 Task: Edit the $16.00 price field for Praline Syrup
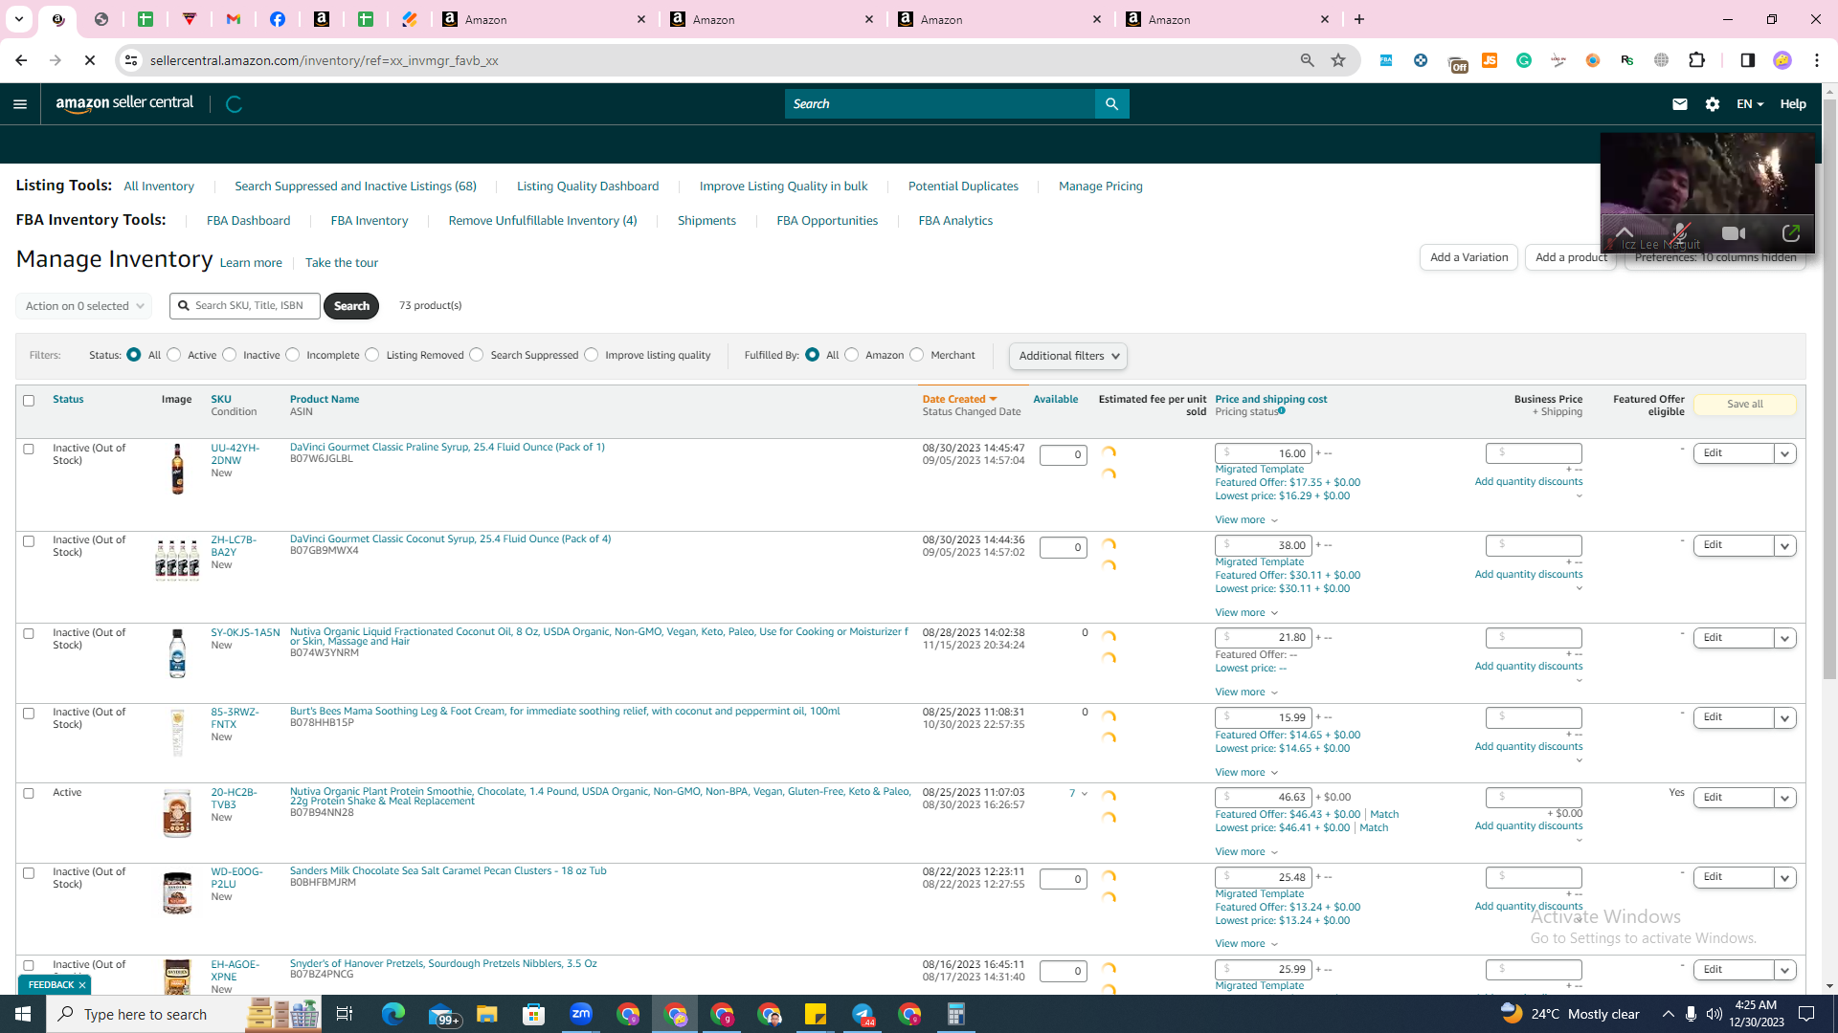click(1264, 453)
